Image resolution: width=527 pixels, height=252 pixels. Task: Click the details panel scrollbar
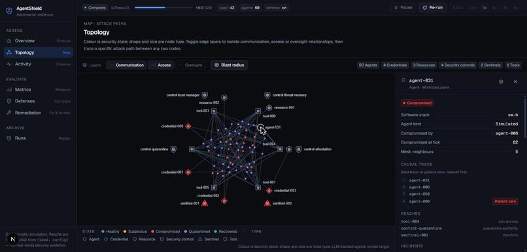click(525, 118)
